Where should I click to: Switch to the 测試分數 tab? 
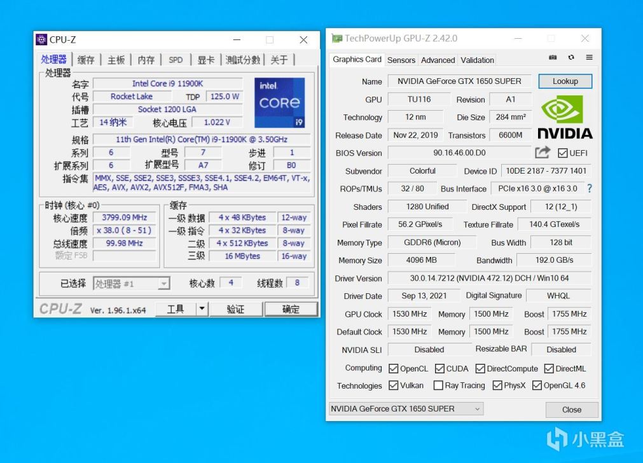point(243,60)
